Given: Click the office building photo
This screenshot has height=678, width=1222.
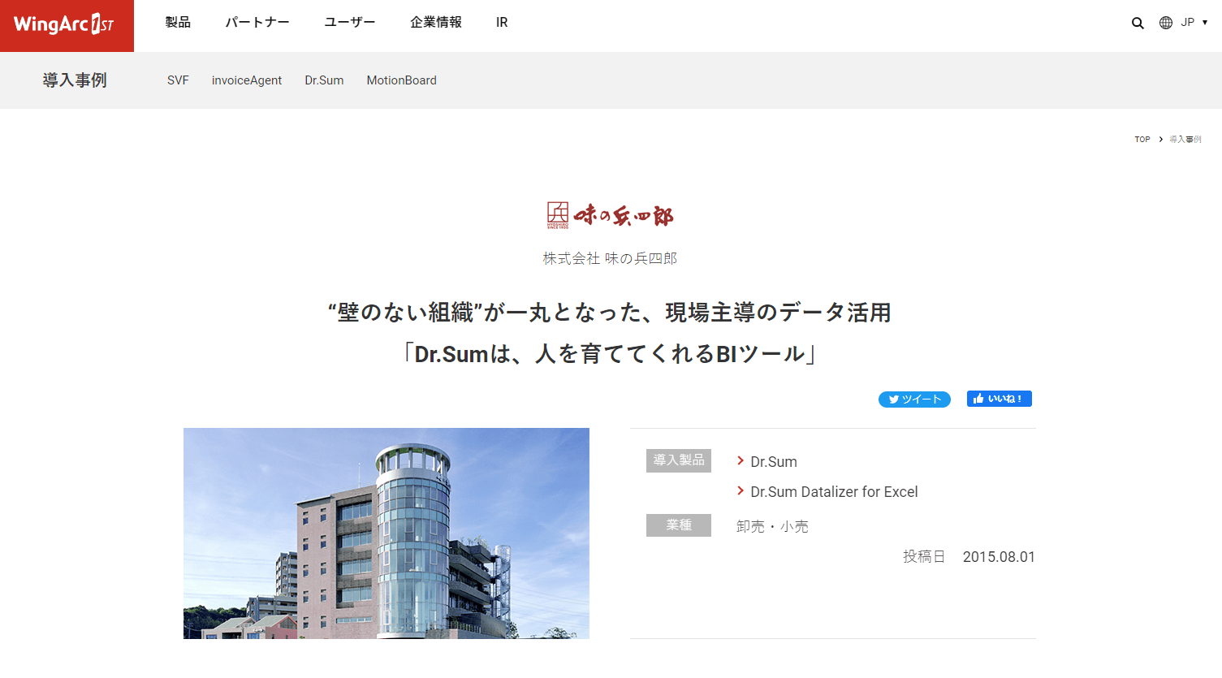Looking at the screenshot, I should click(x=386, y=533).
